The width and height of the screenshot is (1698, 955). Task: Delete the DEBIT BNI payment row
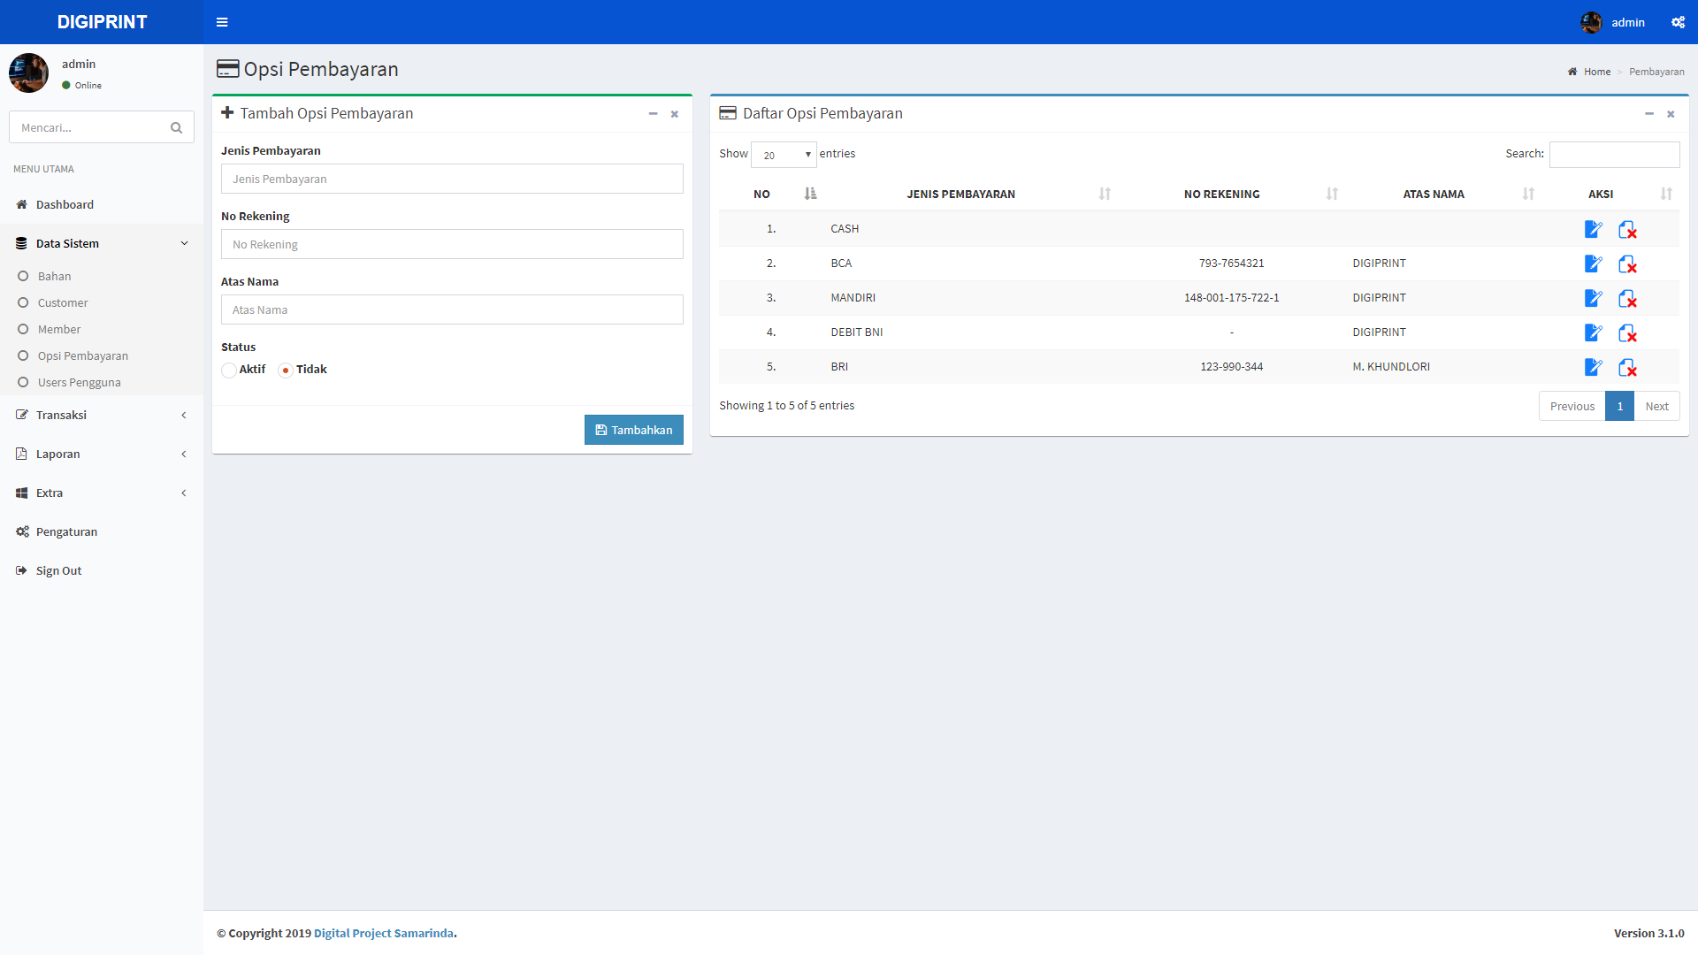tap(1627, 332)
